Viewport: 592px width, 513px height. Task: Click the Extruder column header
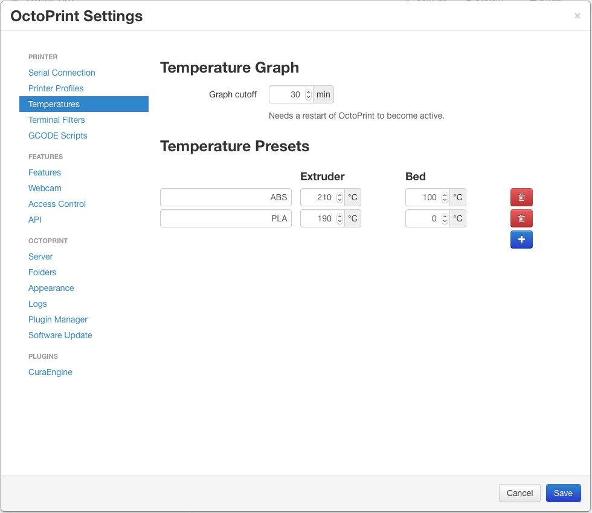pos(323,177)
